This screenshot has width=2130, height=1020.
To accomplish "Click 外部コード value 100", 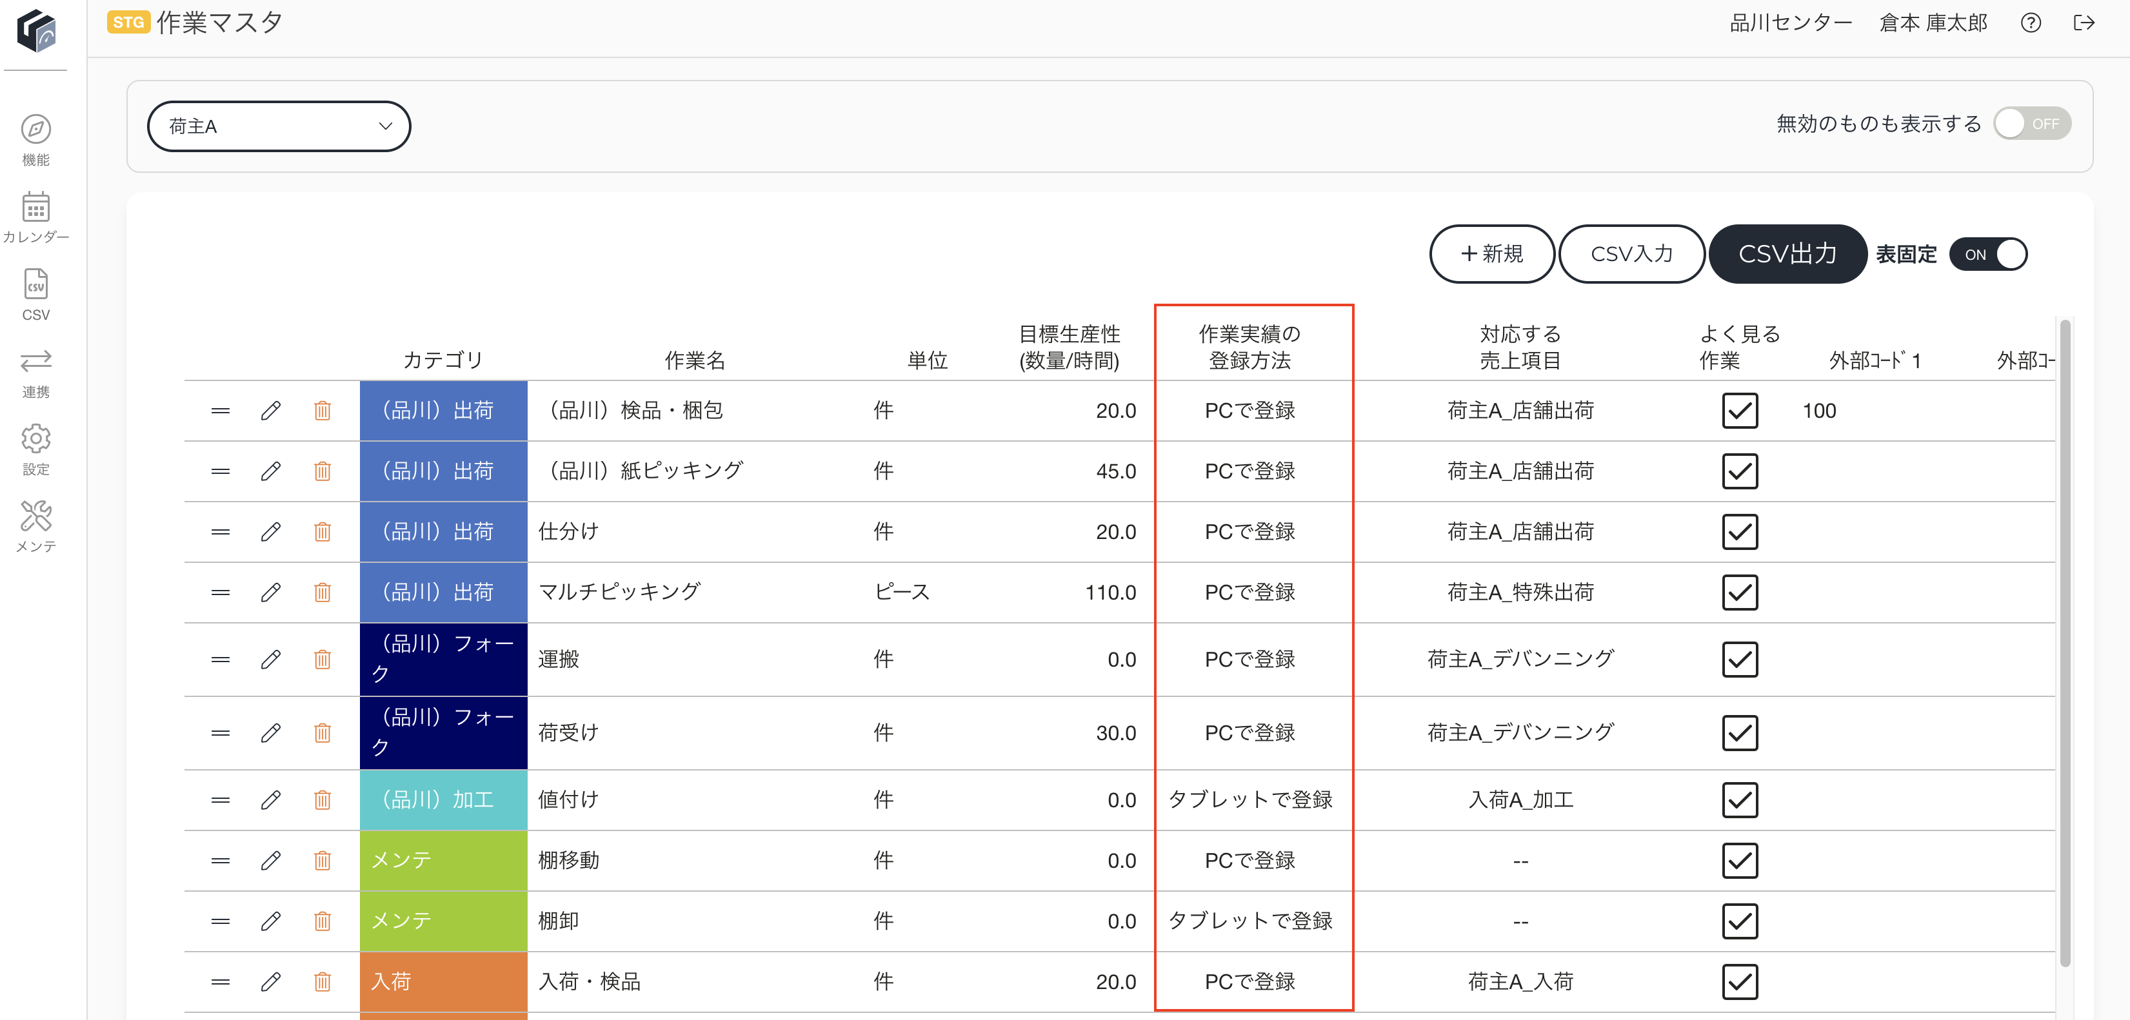I will click(1819, 410).
